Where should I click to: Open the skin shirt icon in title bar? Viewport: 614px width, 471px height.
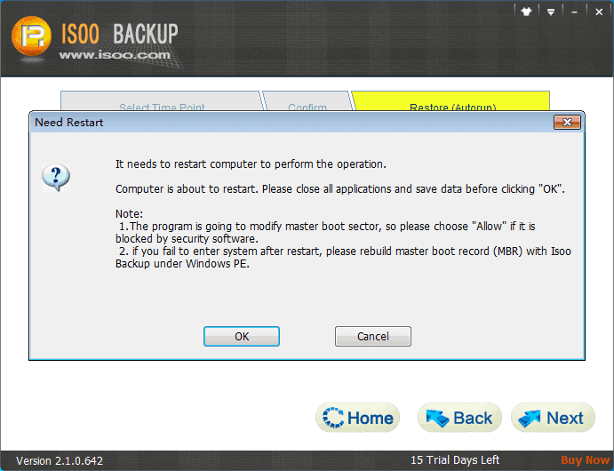(x=526, y=12)
